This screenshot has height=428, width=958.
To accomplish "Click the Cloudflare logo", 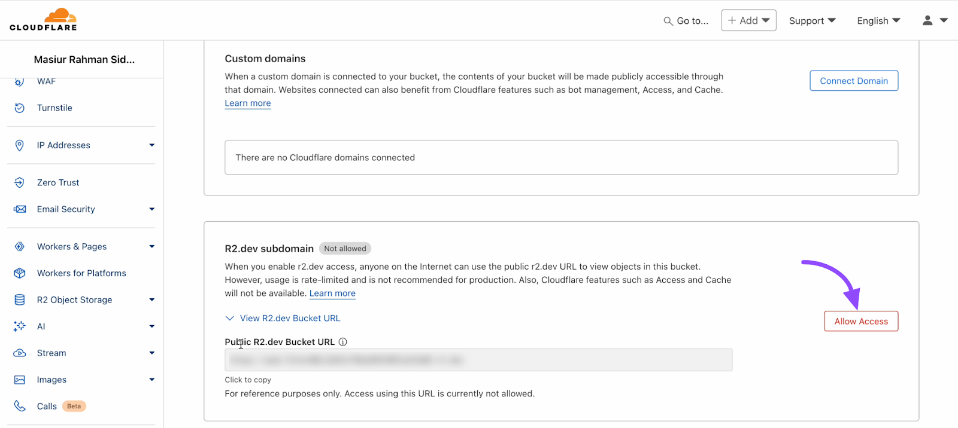I will click(43, 20).
